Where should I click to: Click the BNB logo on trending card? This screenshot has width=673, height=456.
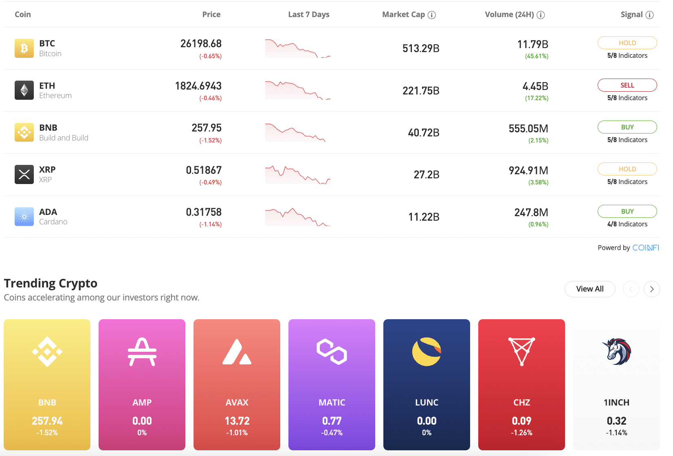[x=47, y=352]
